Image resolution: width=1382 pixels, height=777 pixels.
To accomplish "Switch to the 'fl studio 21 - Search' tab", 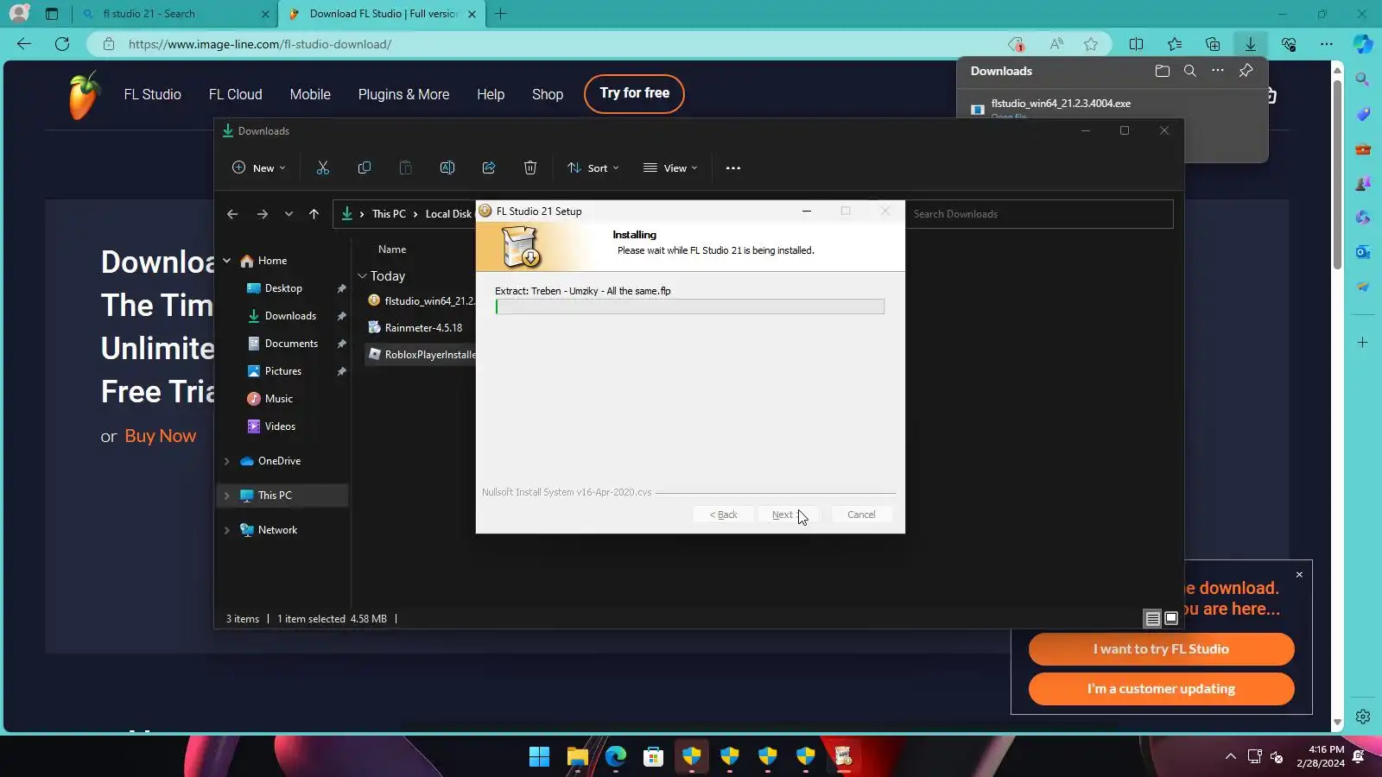I will coord(175,14).
